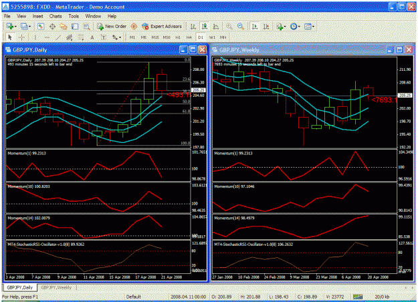Select the Vertical Line drawing tool
The width and height of the screenshot is (418, 302).
(x=35, y=37)
